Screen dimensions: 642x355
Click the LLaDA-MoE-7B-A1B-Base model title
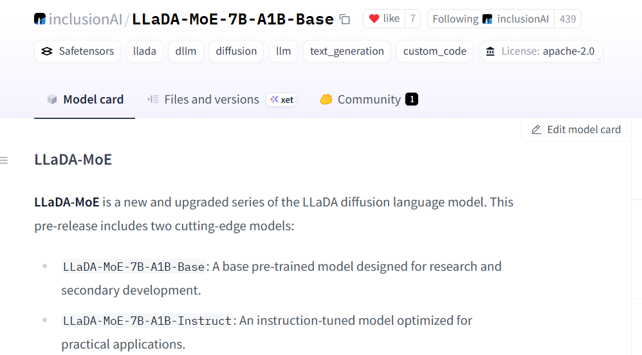pos(232,19)
